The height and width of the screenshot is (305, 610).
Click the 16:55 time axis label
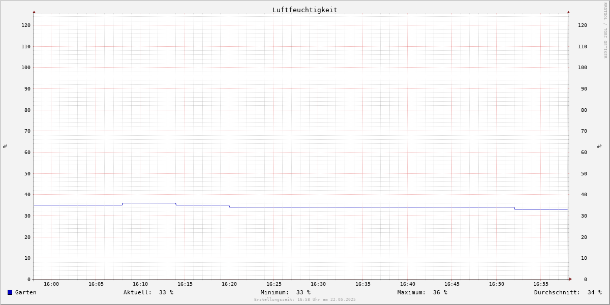tap(541, 284)
